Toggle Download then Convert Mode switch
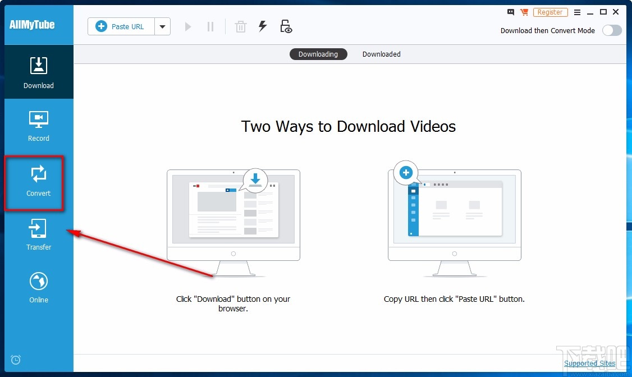The image size is (632, 377). click(x=612, y=31)
